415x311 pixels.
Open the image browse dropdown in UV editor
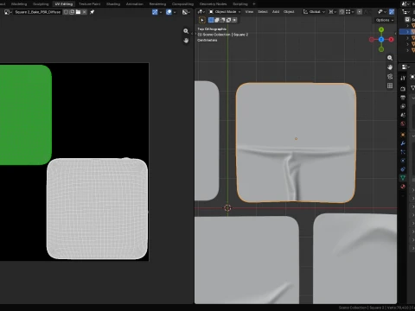[x=8, y=12]
